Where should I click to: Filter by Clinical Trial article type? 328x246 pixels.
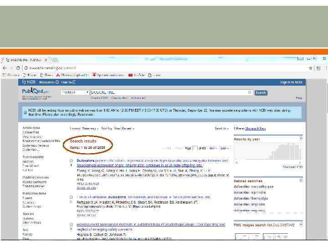tap(31, 132)
